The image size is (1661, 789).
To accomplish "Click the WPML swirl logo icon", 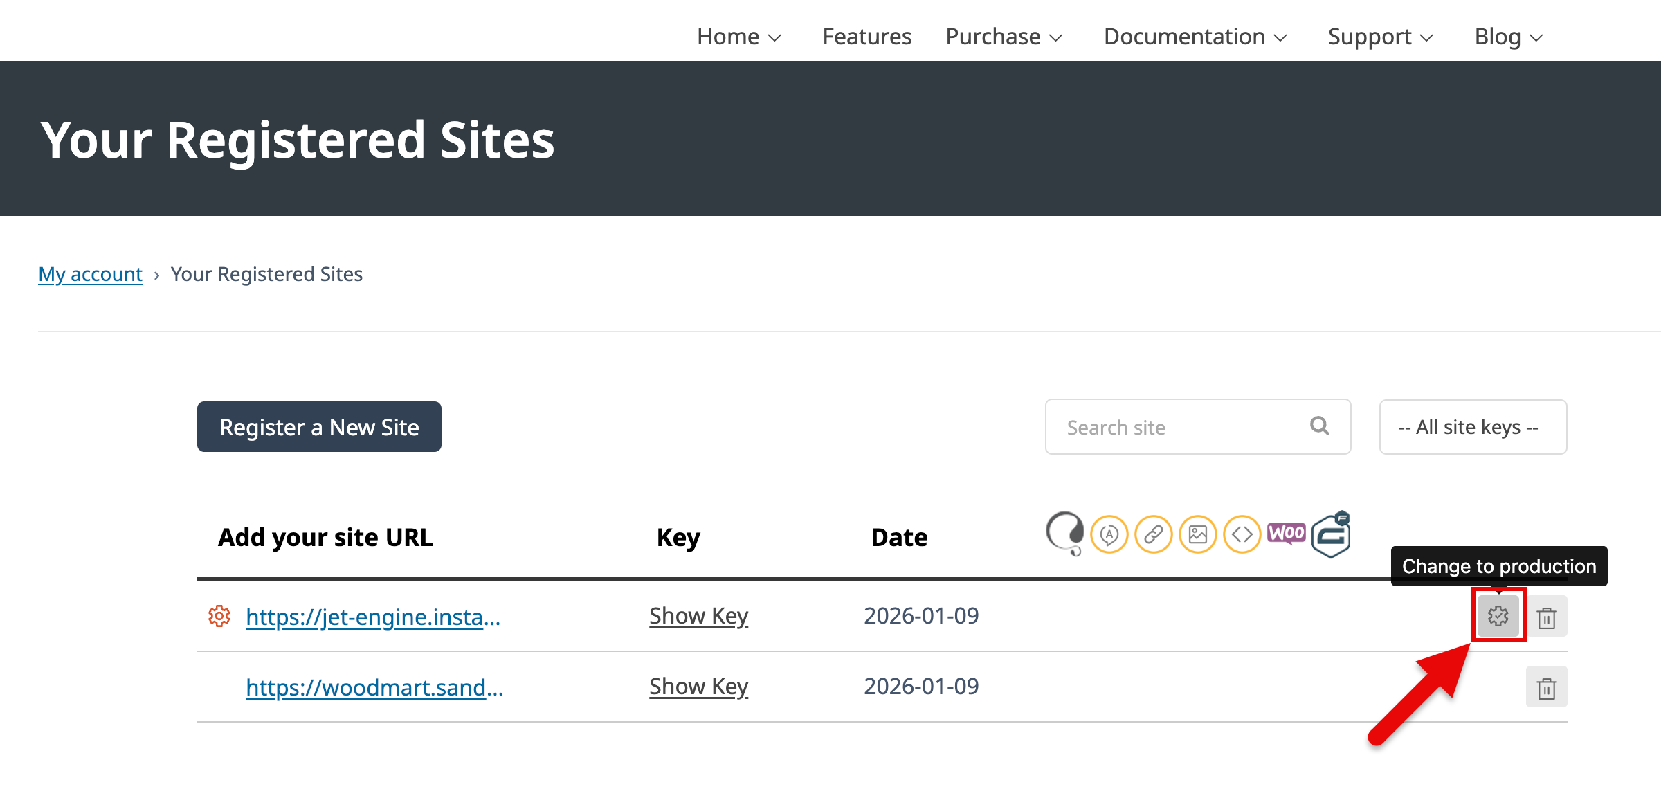I will (1064, 534).
